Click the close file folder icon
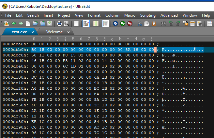The height and width of the screenshot is (138, 214). pos(42,23)
